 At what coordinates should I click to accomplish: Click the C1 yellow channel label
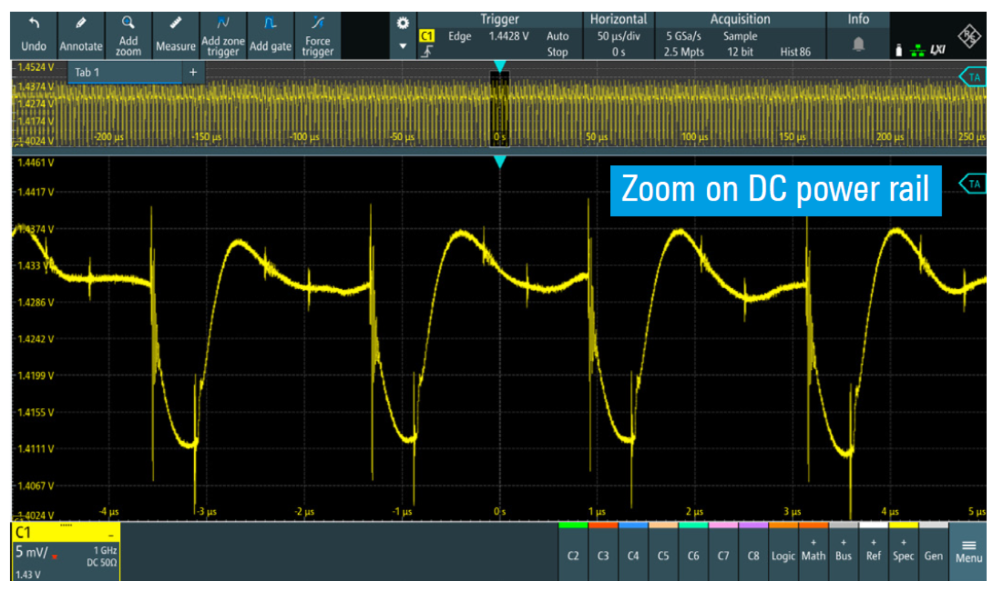(24, 532)
